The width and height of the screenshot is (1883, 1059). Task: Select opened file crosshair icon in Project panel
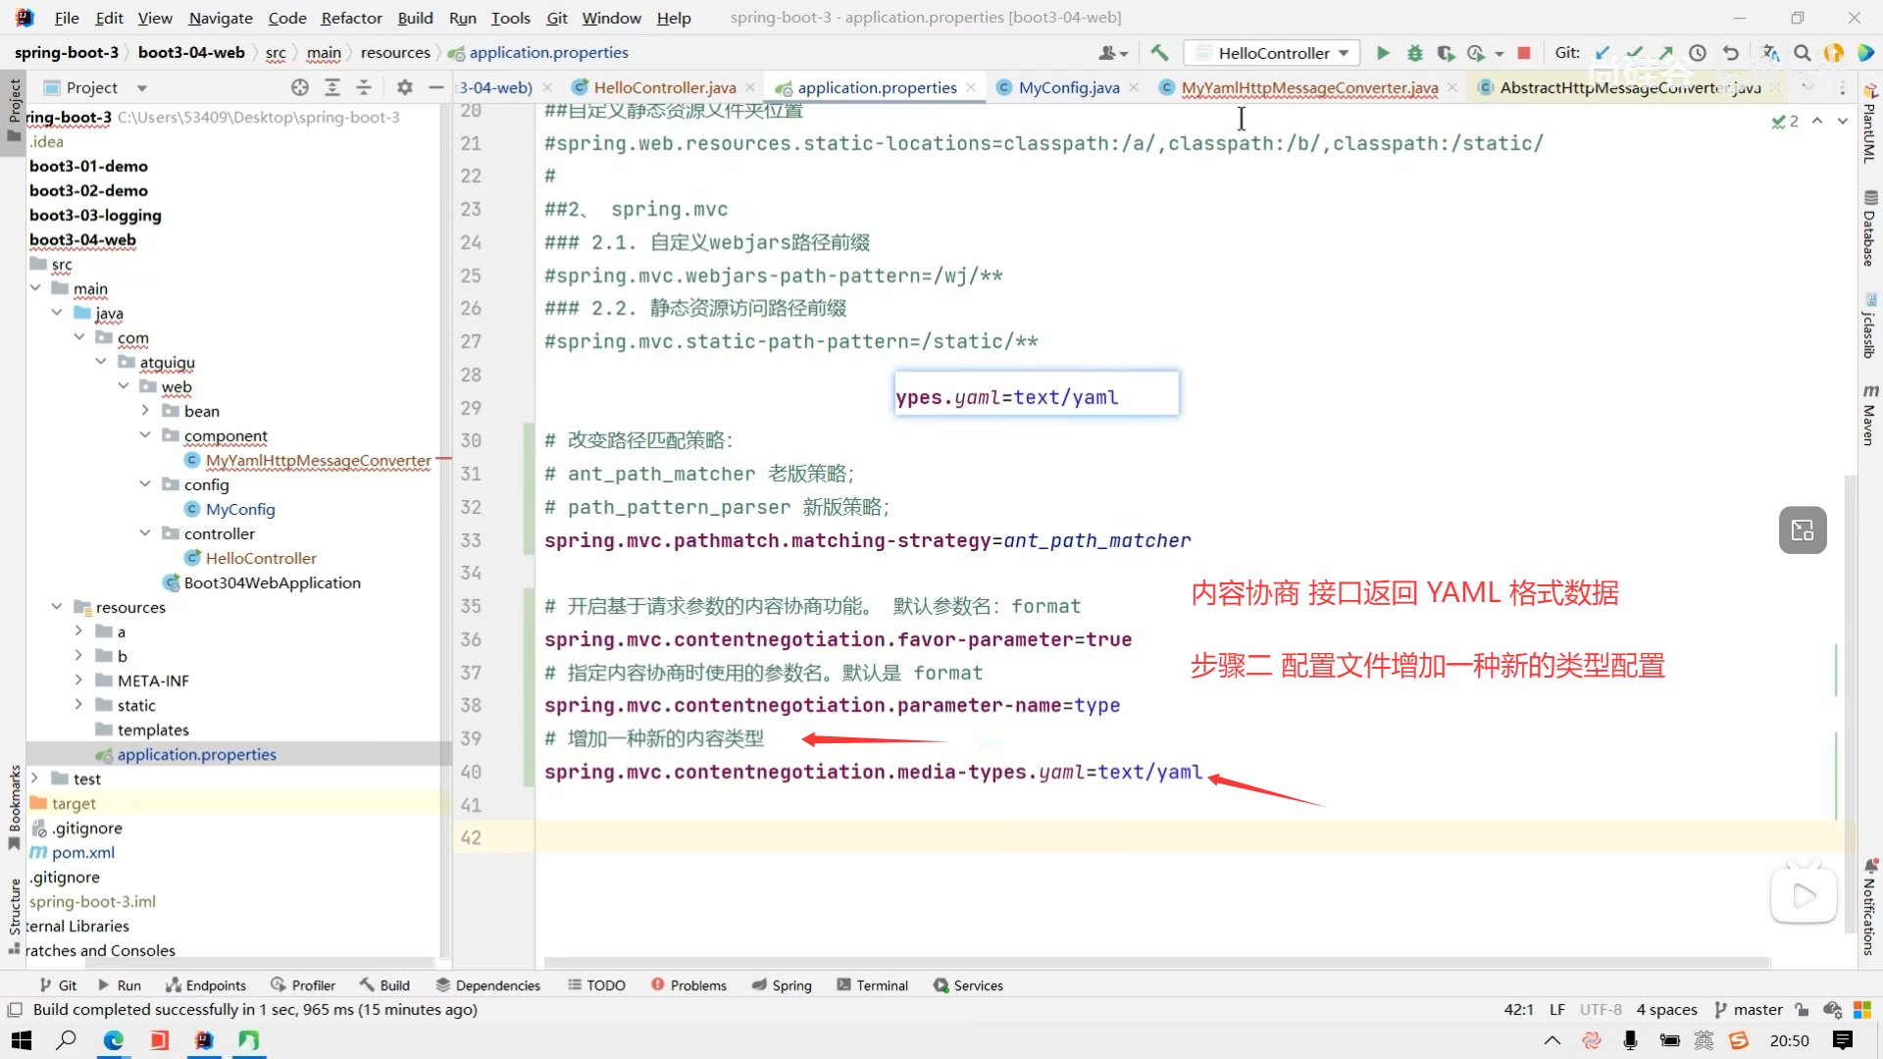coord(300,87)
